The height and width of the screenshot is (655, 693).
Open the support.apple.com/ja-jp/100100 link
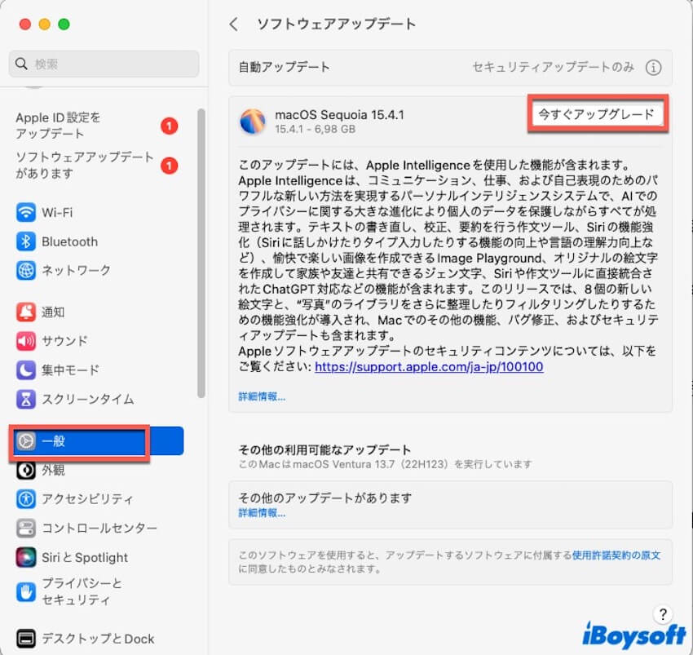[429, 367]
